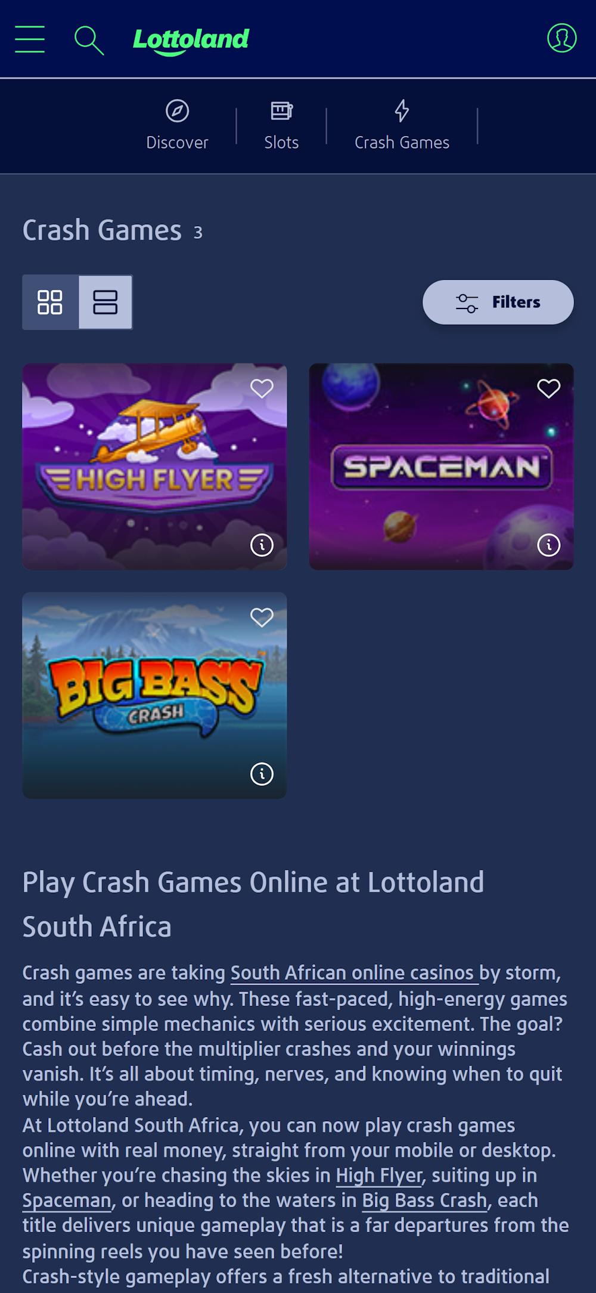Select the Crash Games tab
Screen dimensions: 596x1293
tap(402, 126)
